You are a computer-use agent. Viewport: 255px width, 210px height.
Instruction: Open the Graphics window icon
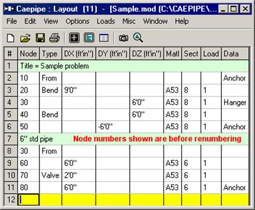pos(74,38)
